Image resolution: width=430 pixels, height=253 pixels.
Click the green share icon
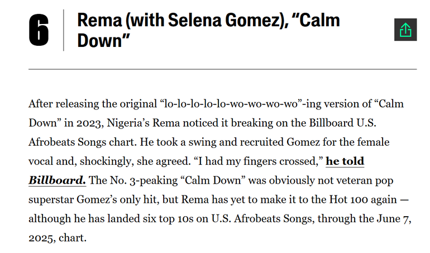(405, 30)
